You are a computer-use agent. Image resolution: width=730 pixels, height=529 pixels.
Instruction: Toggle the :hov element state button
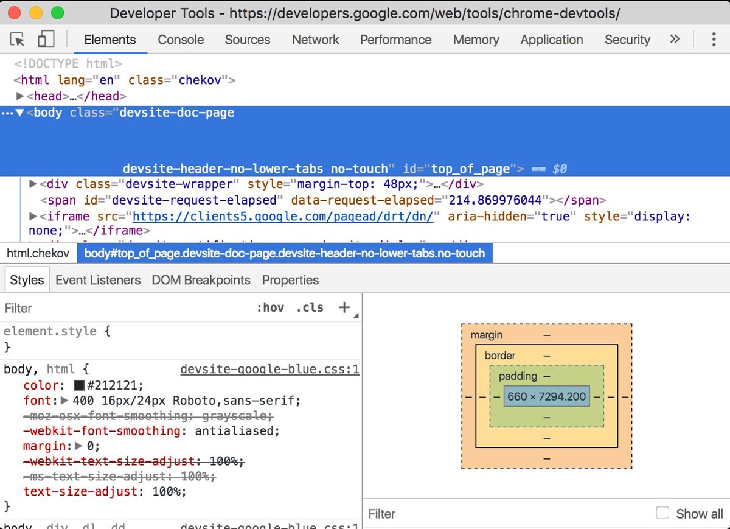coord(270,307)
